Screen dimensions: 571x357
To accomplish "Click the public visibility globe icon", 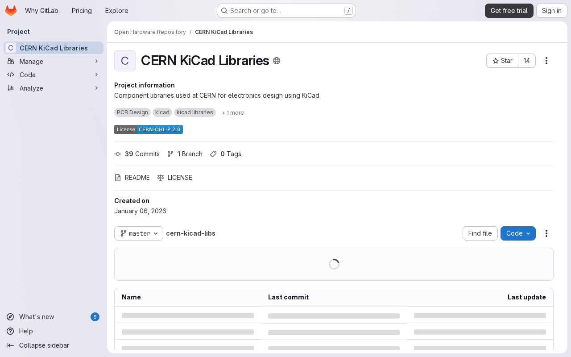I will click(x=277, y=61).
